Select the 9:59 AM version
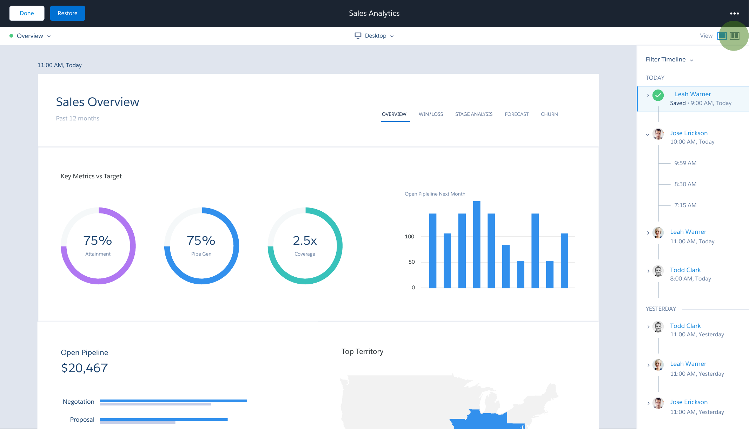The height and width of the screenshot is (429, 749). pyautogui.click(x=685, y=163)
